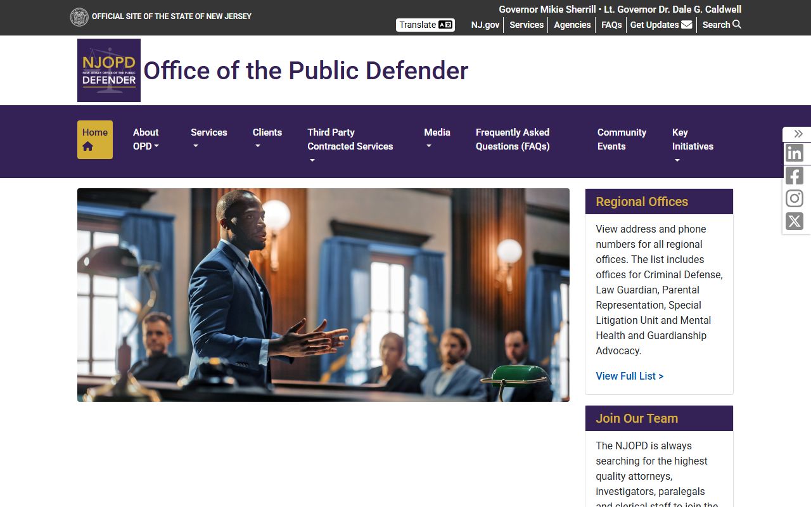
Task: Expand the Key Initiatives dropdown
Action: pyautogui.click(x=693, y=146)
